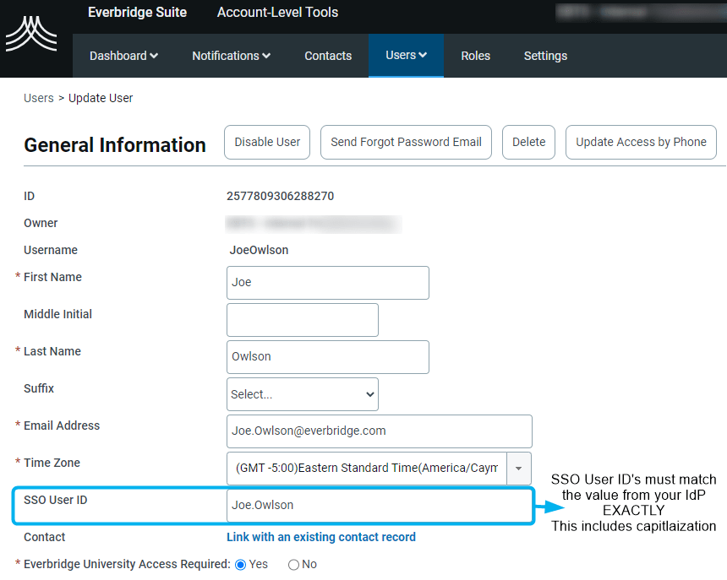The width and height of the screenshot is (727, 580).
Task: Open the Suffix Select dropdown
Action: (x=302, y=394)
